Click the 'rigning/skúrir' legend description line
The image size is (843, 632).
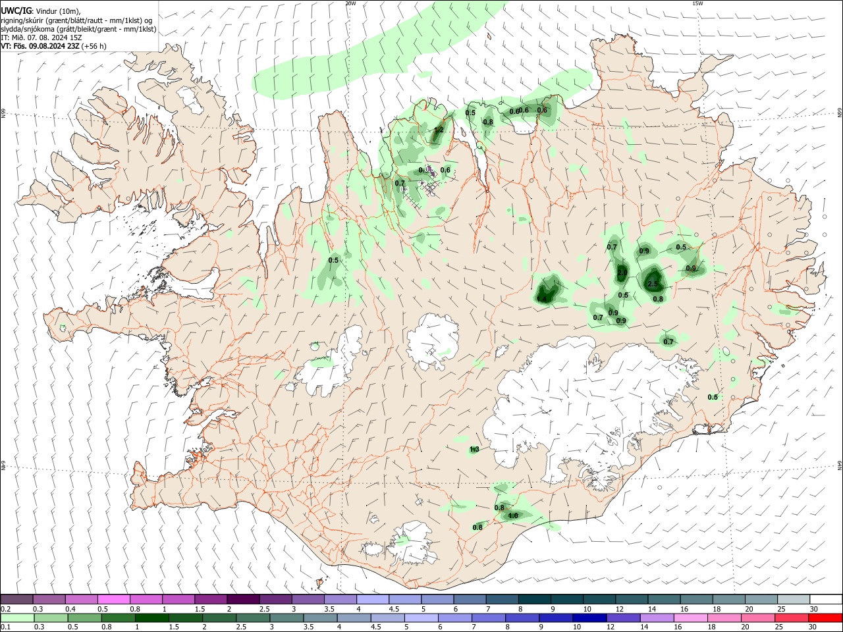[77, 20]
